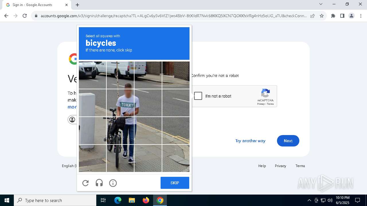
Task: Launch Firefox from taskbar
Action: tap(146, 200)
